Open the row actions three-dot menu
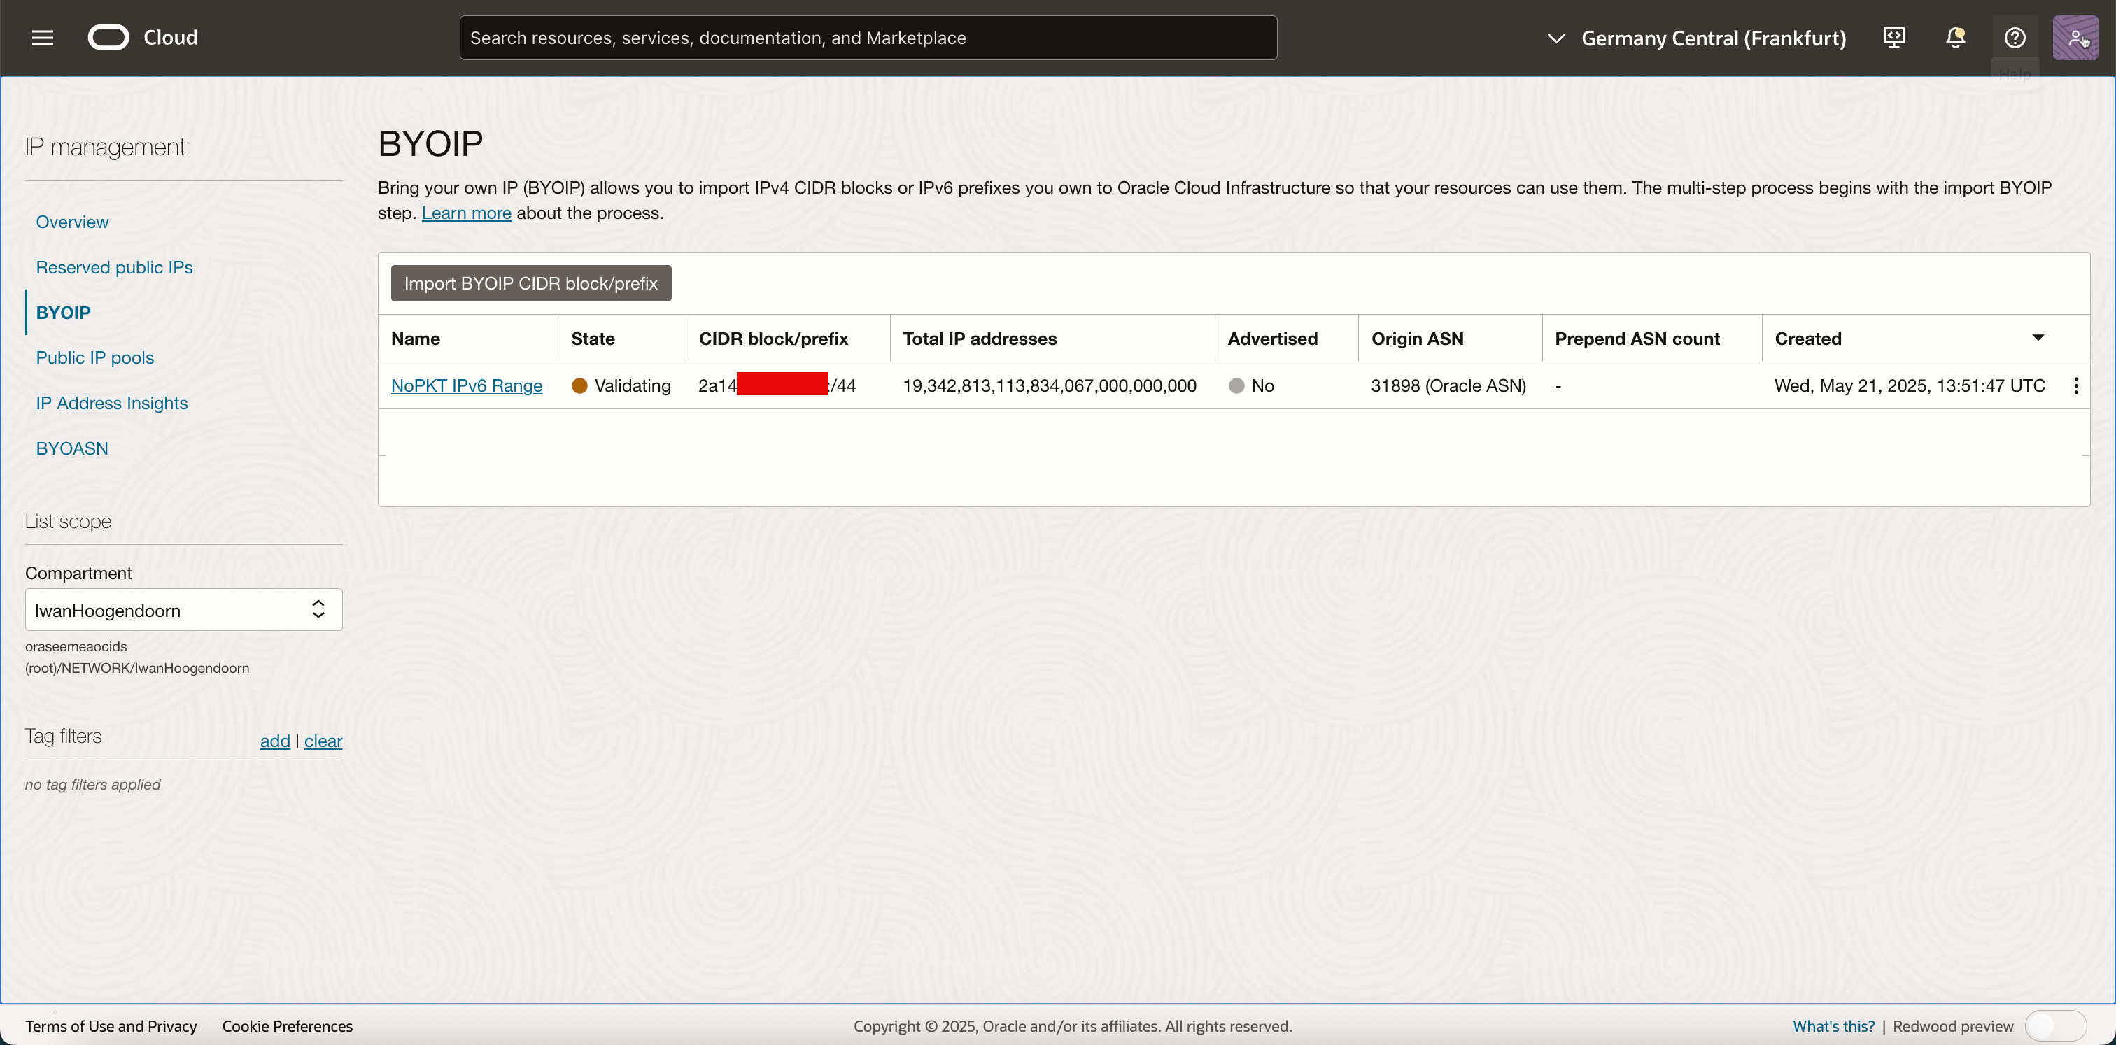The width and height of the screenshot is (2116, 1045). (x=2075, y=386)
